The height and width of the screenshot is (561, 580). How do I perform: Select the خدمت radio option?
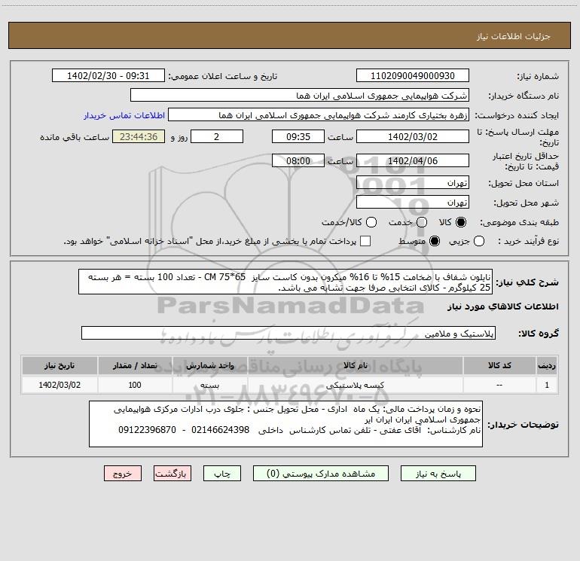coord(422,223)
